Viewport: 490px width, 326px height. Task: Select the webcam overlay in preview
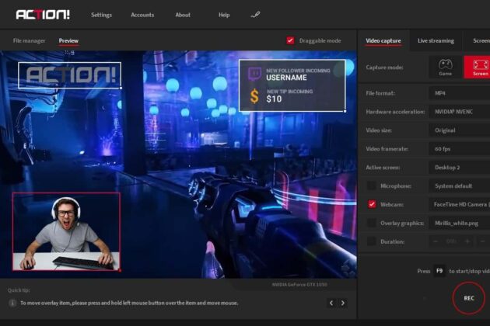coord(66,231)
